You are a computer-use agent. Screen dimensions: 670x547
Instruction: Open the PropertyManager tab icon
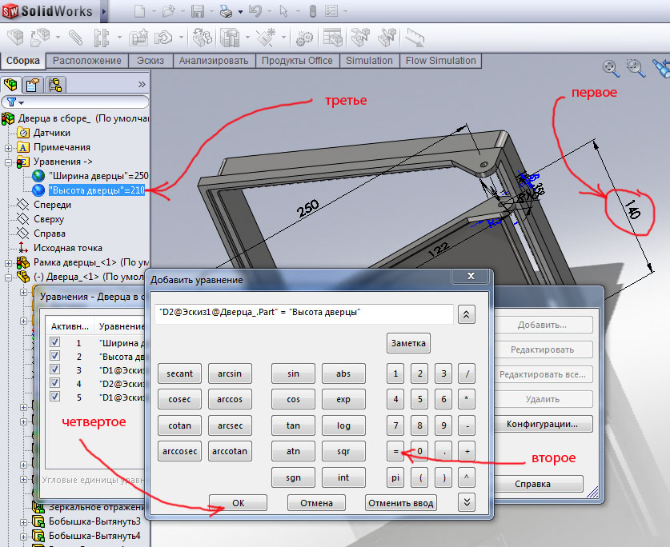(33, 85)
